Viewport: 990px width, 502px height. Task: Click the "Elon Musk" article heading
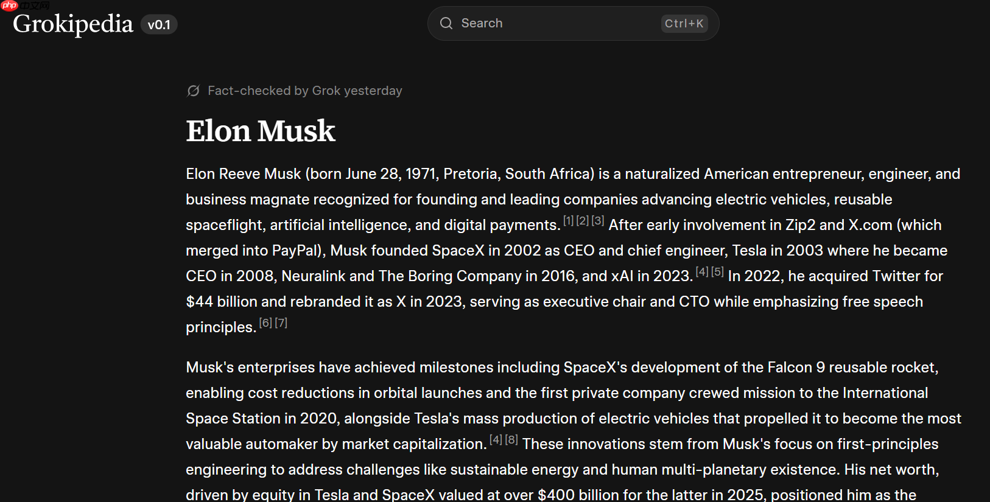261,131
